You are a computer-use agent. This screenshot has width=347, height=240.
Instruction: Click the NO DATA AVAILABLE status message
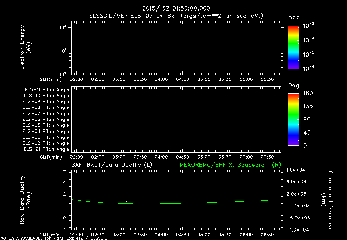(54, 238)
